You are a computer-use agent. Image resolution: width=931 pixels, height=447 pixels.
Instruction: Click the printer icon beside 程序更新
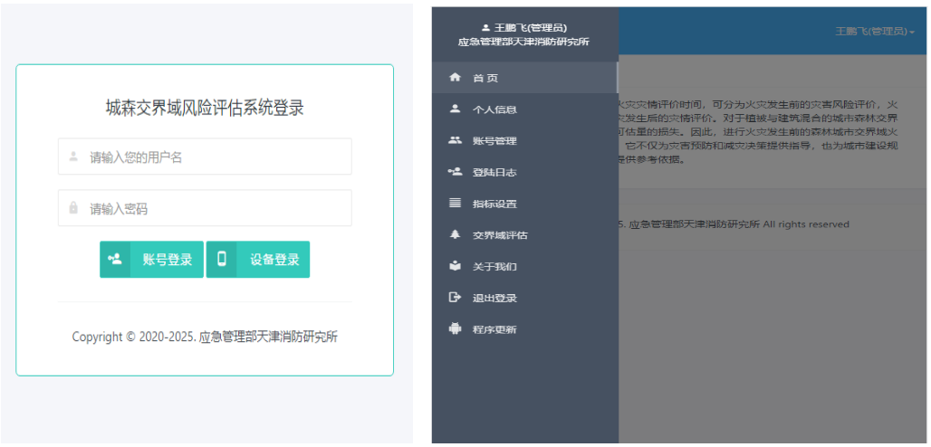coord(455,329)
